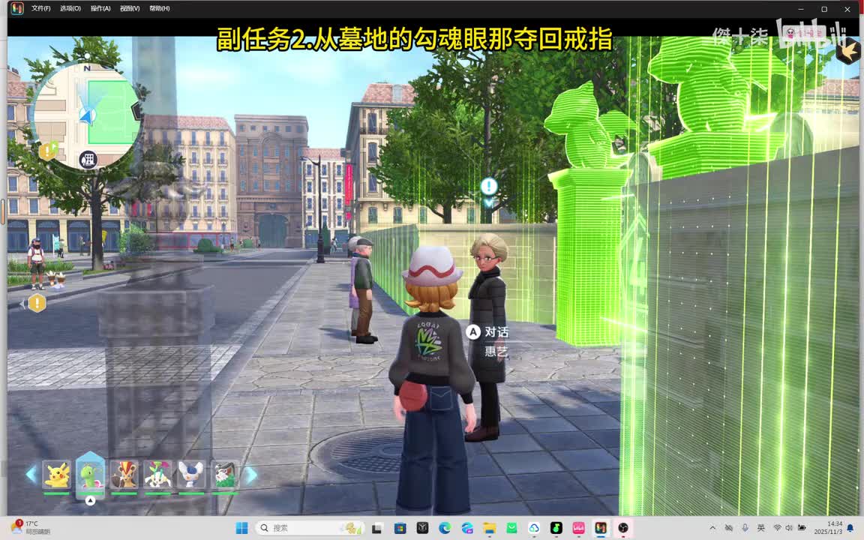Open the weather widget showing 17°C
Image resolution: width=864 pixels, height=540 pixels.
(x=30, y=527)
